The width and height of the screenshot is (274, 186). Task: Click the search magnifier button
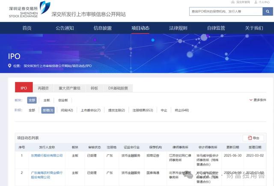[268, 12]
